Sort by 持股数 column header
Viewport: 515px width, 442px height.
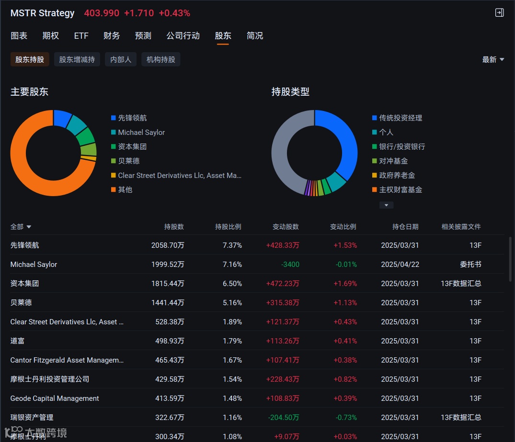click(174, 227)
